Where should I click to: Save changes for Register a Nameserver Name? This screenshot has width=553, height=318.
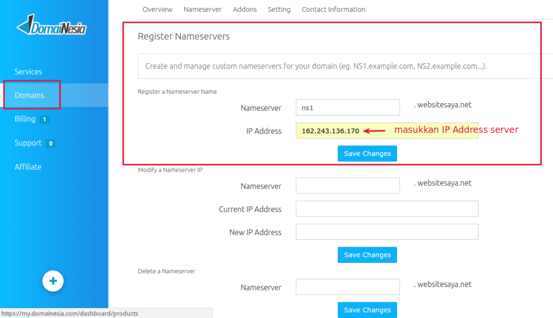tap(367, 153)
